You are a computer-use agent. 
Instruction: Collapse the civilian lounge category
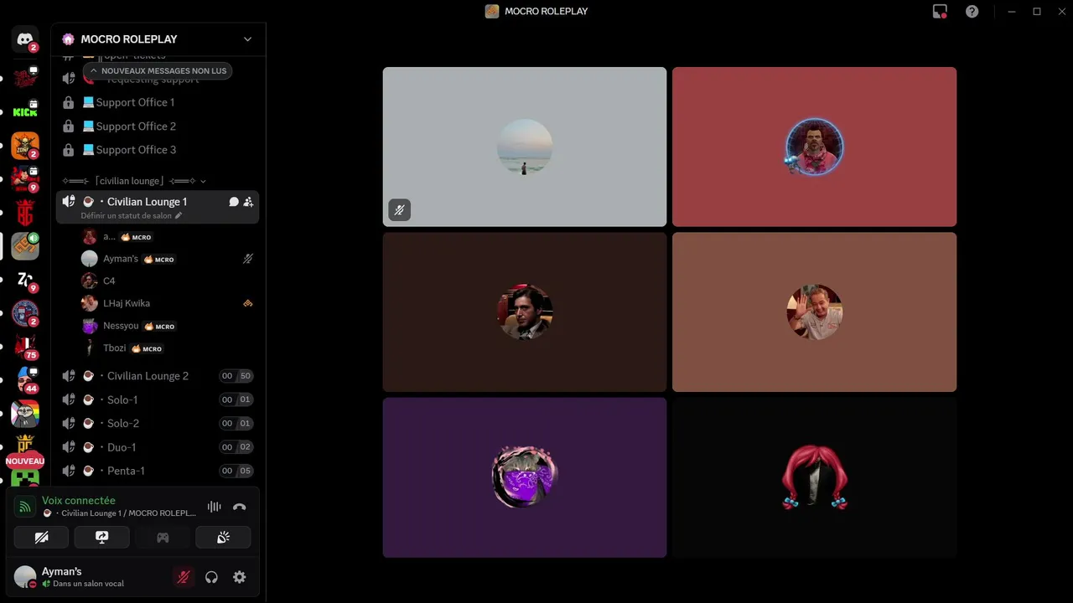click(x=134, y=181)
